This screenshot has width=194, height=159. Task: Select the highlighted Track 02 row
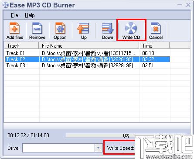tap(88, 59)
